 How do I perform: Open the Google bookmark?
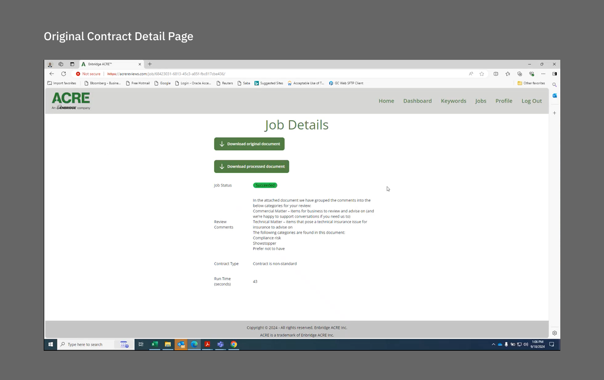[163, 83]
